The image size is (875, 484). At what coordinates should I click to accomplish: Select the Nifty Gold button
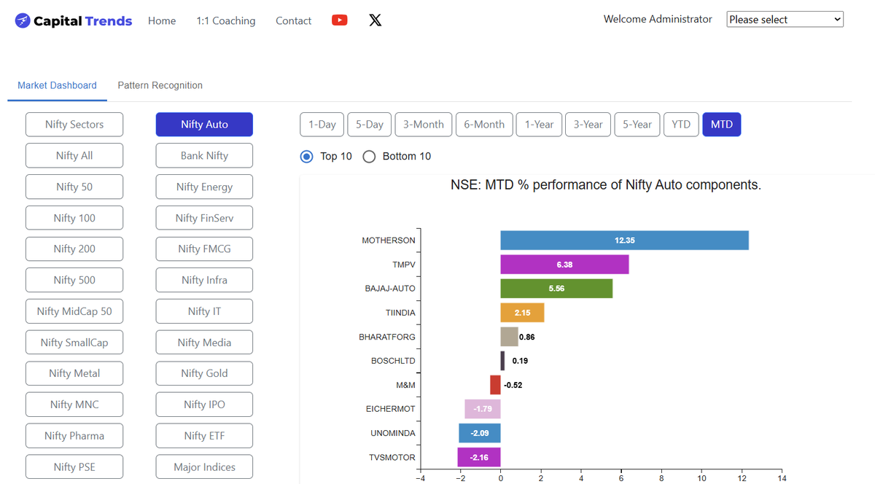point(204,373)
